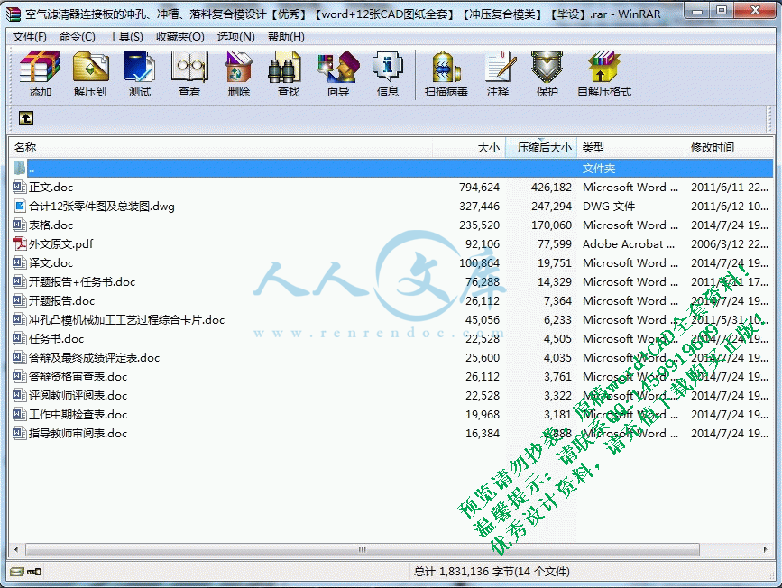Open the 注释 (Comment) tool

(x=498, y=73)
